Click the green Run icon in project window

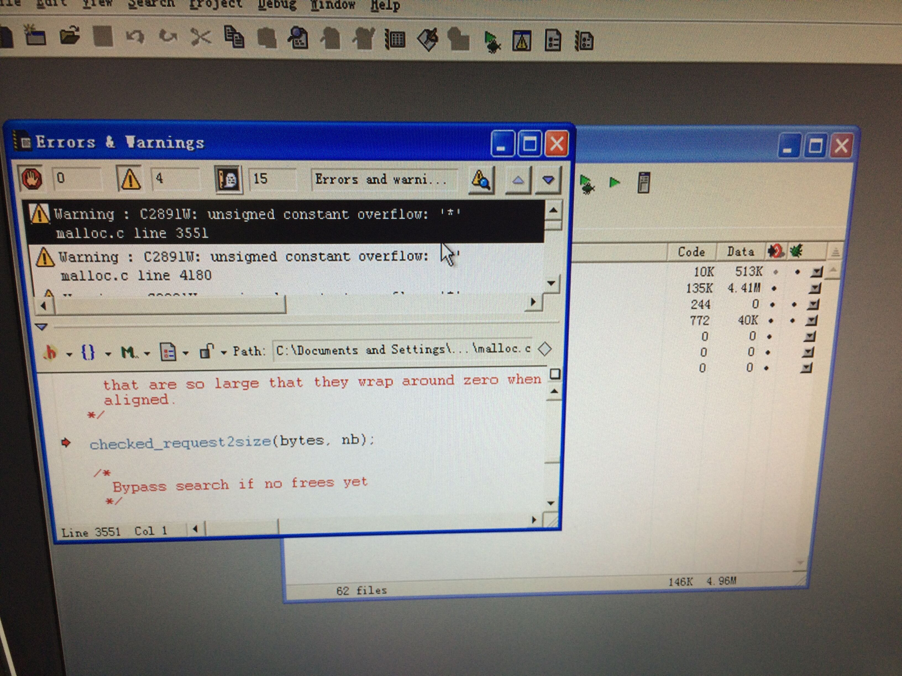point(614,182)
